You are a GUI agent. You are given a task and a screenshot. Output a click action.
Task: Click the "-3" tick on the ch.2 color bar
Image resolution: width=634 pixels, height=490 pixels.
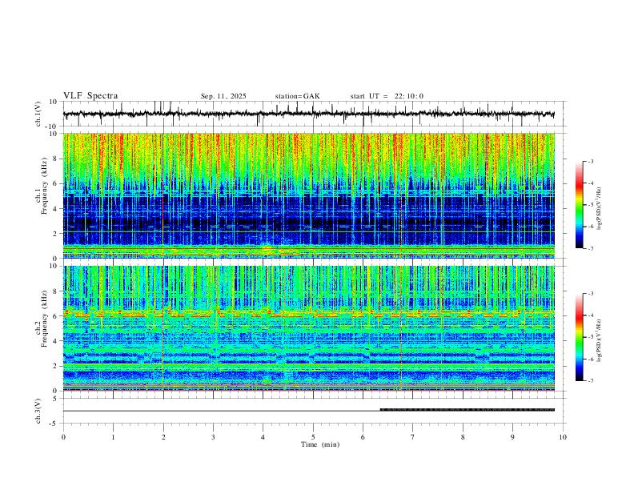pos(590,294)
